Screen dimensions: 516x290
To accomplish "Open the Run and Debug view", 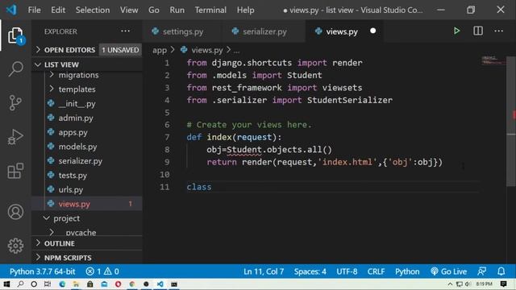I will tap(15, 137).
